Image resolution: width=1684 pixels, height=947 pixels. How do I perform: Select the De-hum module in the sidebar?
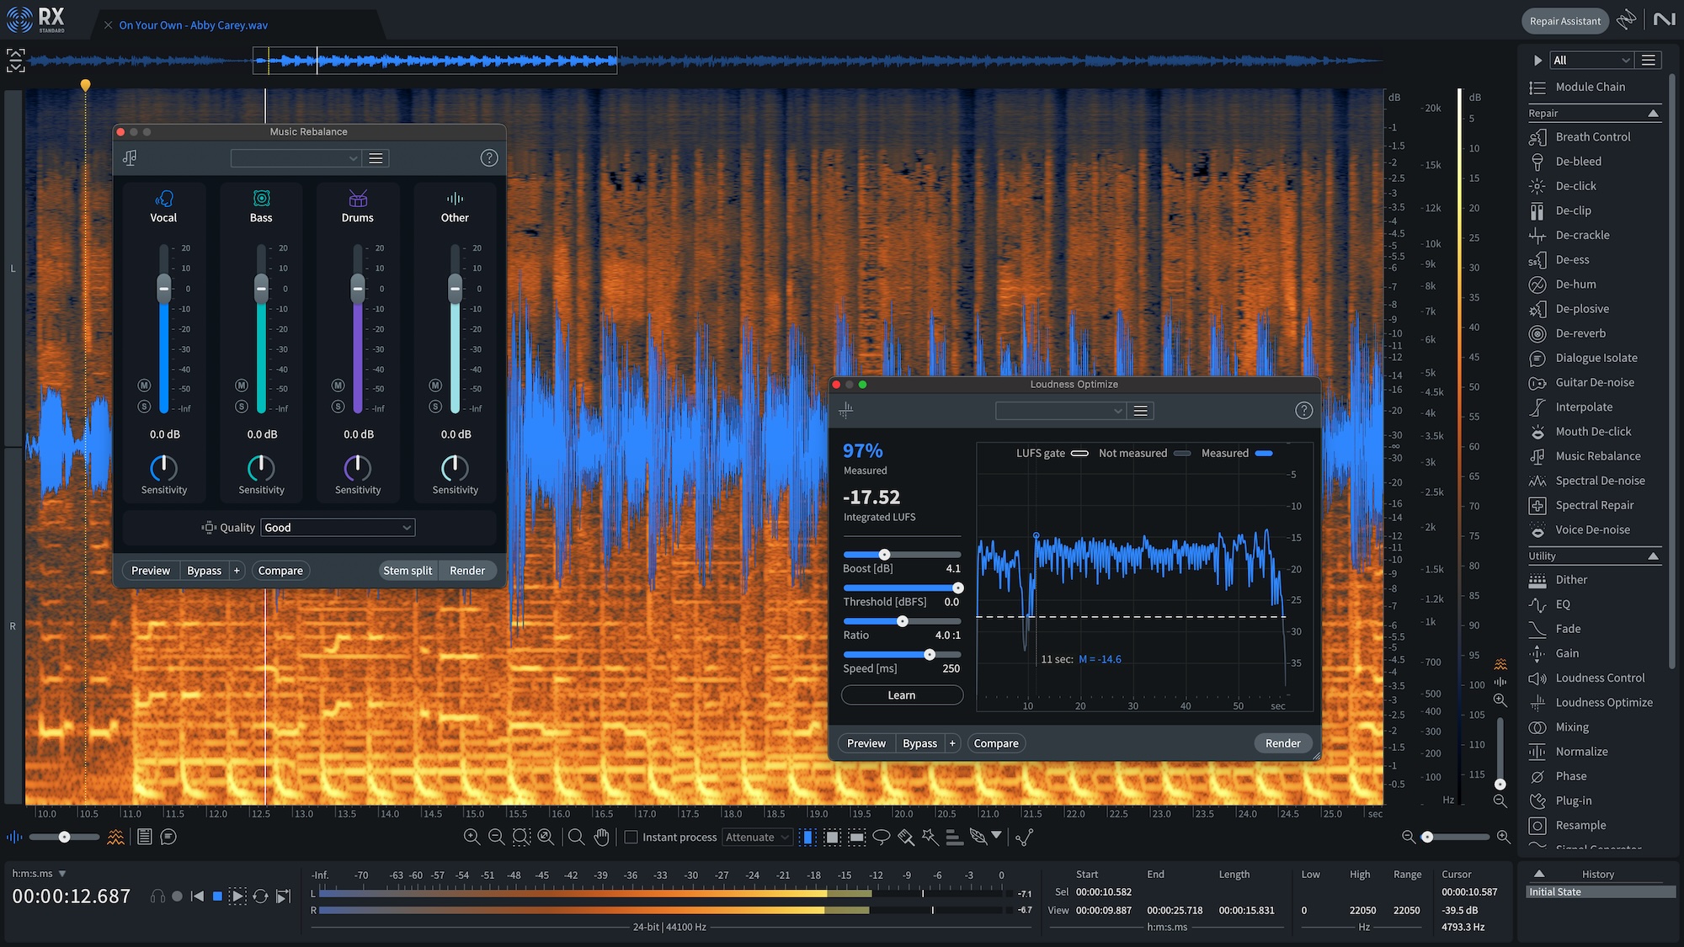point(1573,285)
